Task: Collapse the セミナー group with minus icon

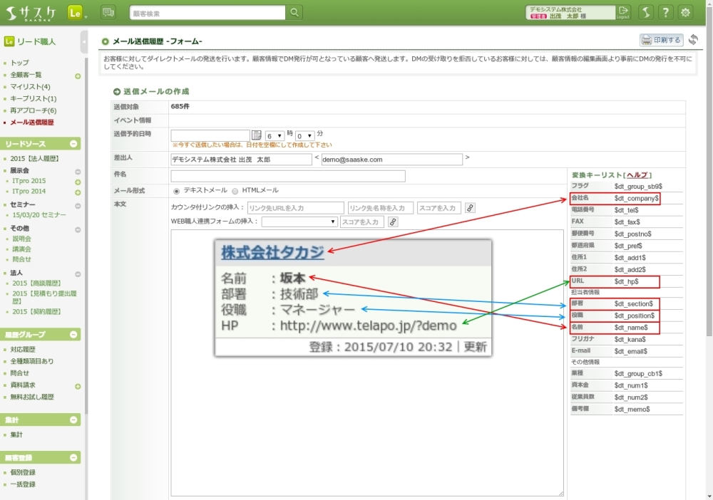Action: pyautogui.click(x=78, y=206)
